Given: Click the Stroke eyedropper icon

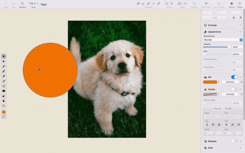Looking at the screenshot, I should (218, 94).
